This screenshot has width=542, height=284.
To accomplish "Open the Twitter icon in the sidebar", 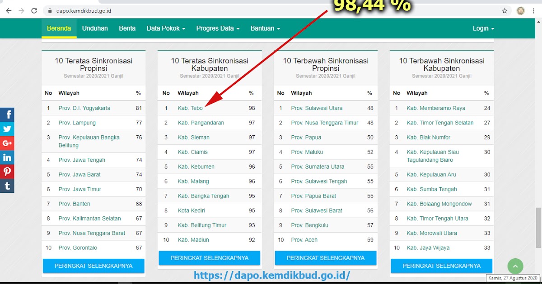I will coord(7,128).
